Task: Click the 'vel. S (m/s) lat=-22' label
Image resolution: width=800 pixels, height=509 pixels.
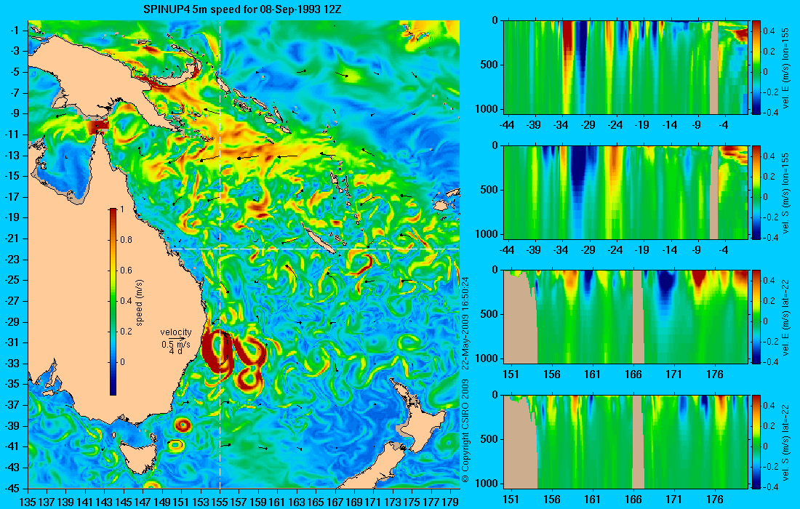Action: click(785, 441)
